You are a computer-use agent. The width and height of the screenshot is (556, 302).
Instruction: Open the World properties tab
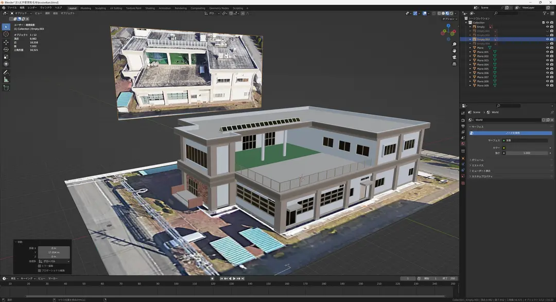point(463,144)
